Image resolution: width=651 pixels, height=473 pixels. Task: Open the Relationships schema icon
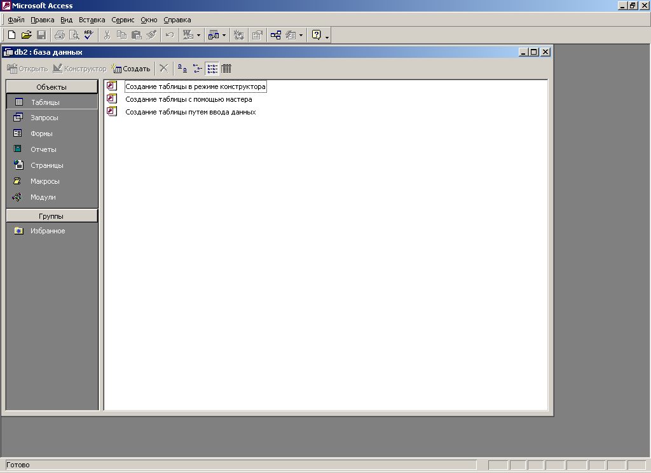276,36
